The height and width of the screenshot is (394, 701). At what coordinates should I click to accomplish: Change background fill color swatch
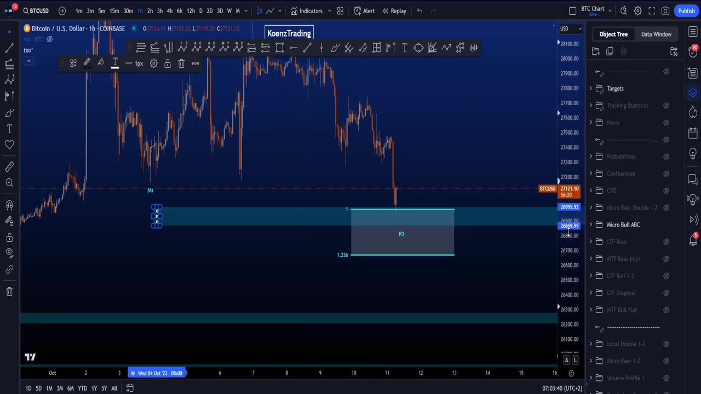(101, 63)
